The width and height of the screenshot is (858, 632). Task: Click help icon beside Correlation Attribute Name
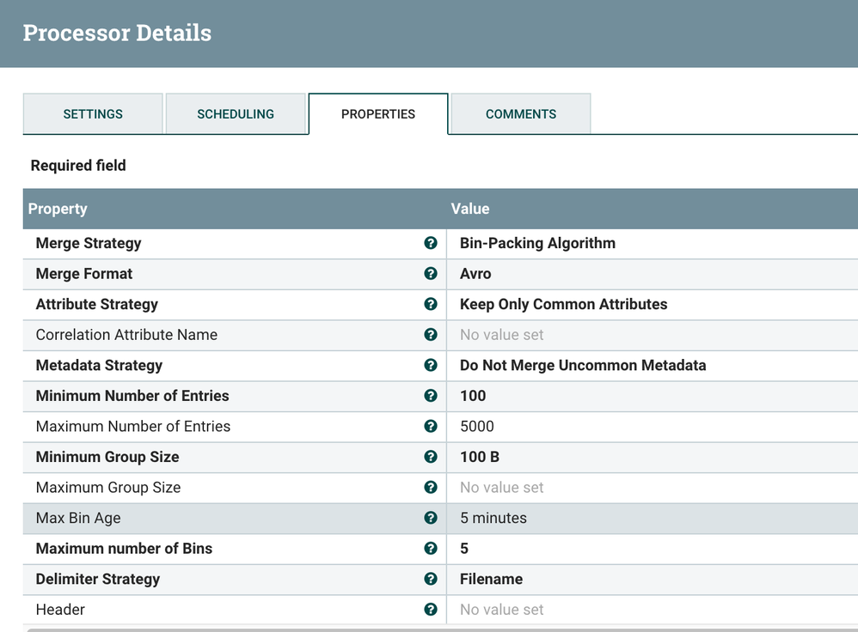431,335
